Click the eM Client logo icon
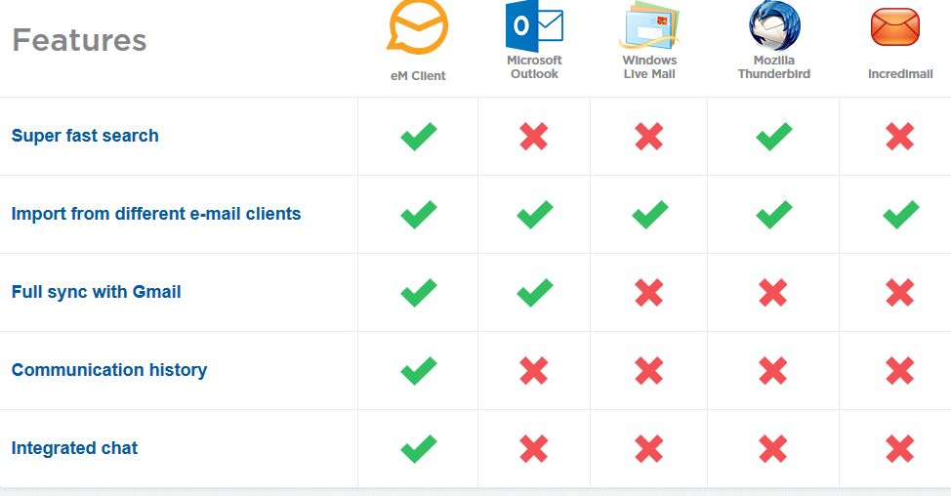This screenshot has height=496, width=951. tap(417, 26)
